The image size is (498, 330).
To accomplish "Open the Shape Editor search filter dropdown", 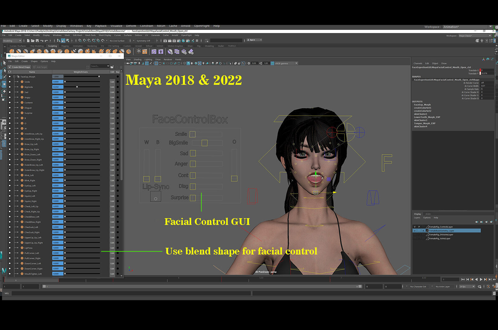I will coord(108,66).
